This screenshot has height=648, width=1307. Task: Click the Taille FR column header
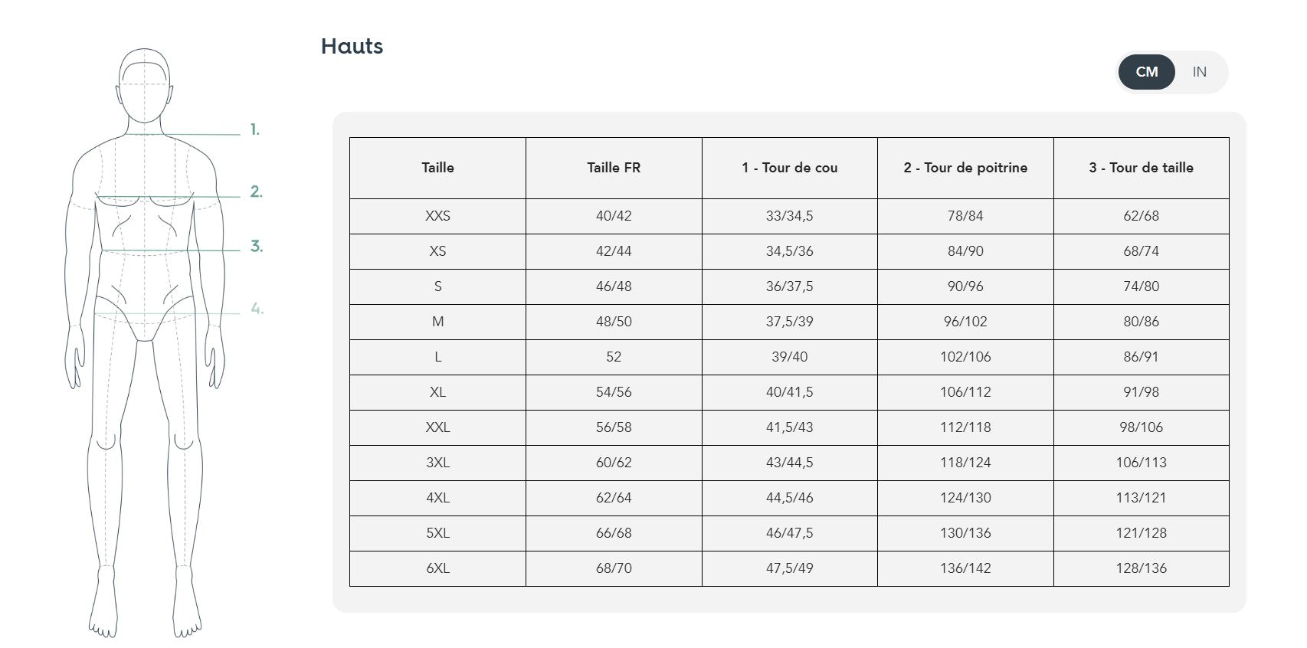[614, 168]
